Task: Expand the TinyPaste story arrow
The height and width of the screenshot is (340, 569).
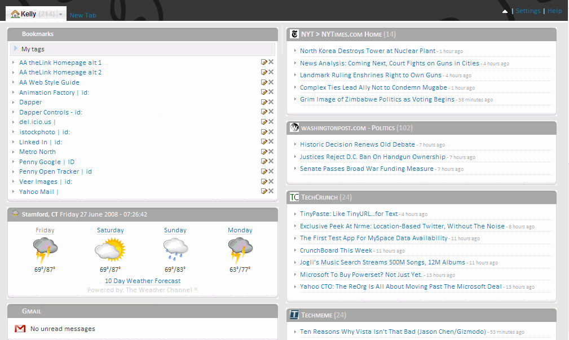Action: (295, 214)
